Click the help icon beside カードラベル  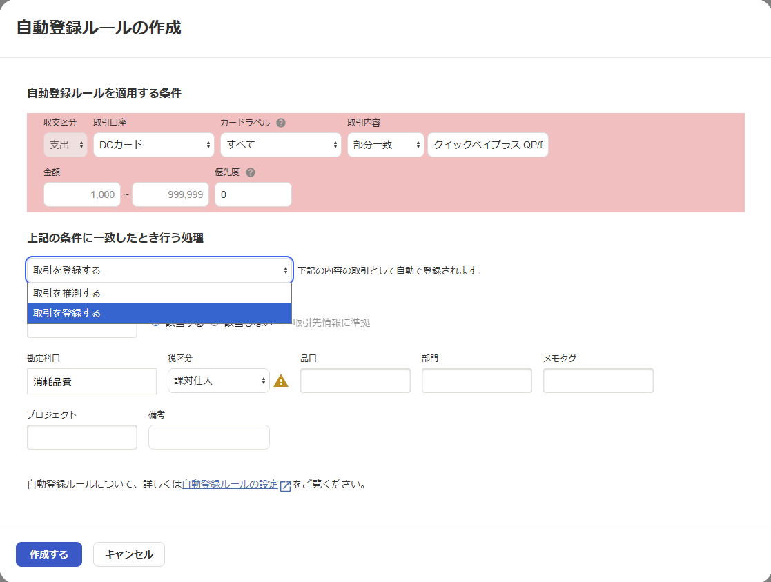pos(281,123)
